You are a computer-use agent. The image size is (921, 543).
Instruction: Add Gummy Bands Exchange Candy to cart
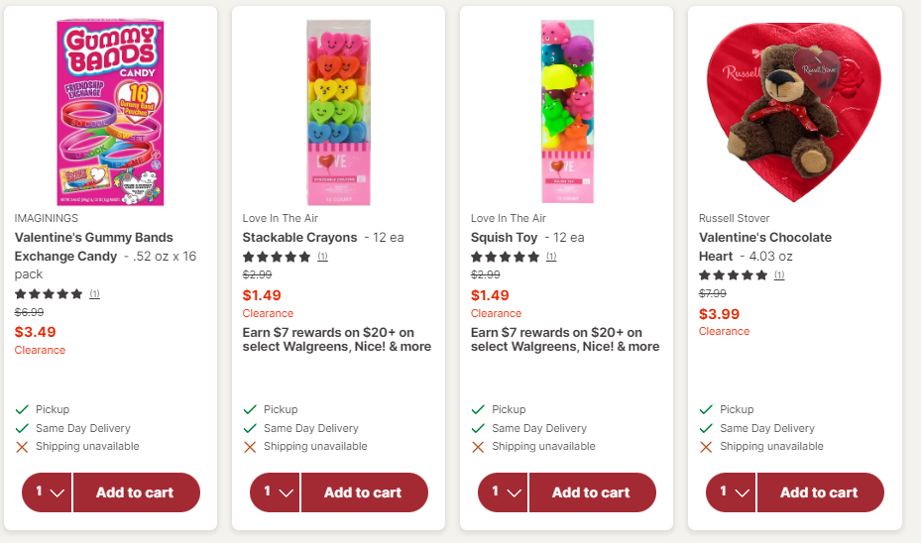(x=136, y=491)
